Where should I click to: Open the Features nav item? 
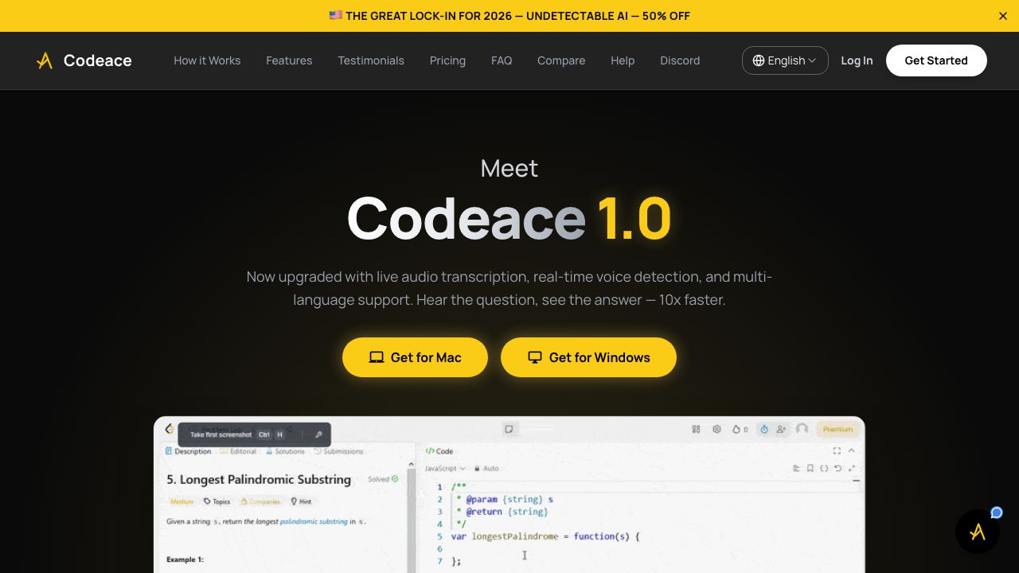[289, 60]
